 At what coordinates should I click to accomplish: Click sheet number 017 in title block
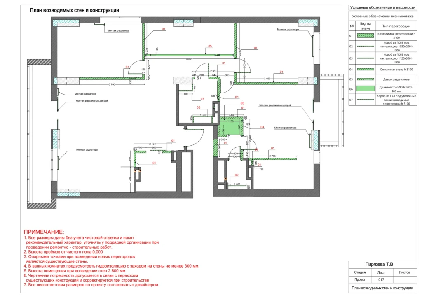[x=381, y=279]
